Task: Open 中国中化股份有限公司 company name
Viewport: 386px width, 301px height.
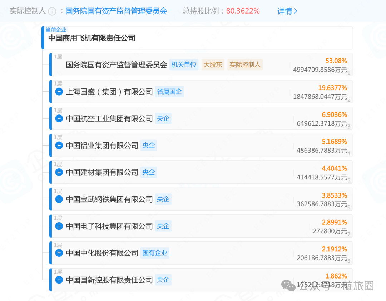Action: click(102, 253)
